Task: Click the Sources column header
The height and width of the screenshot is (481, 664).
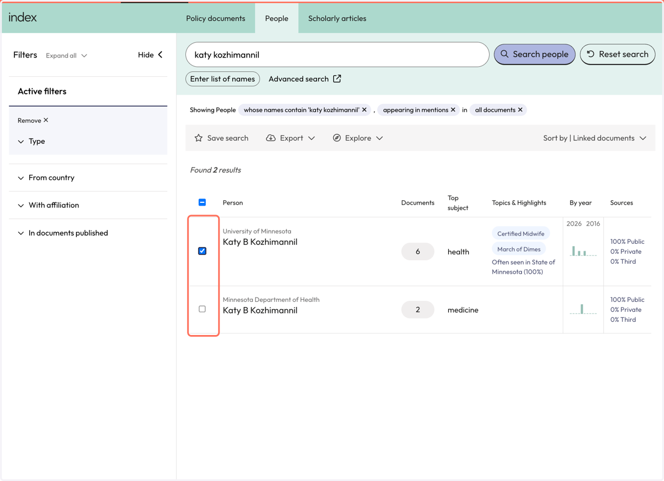Action: [621, 203]
